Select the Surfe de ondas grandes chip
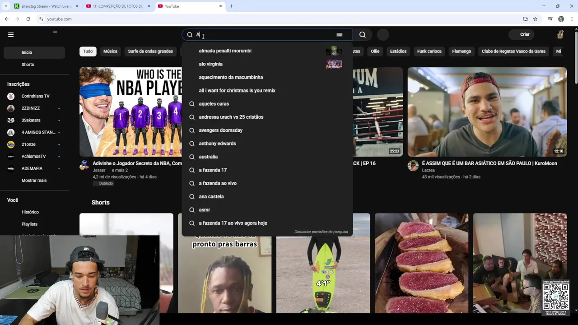The height and width of the screenshot is (325, 578). coord(150,51)
